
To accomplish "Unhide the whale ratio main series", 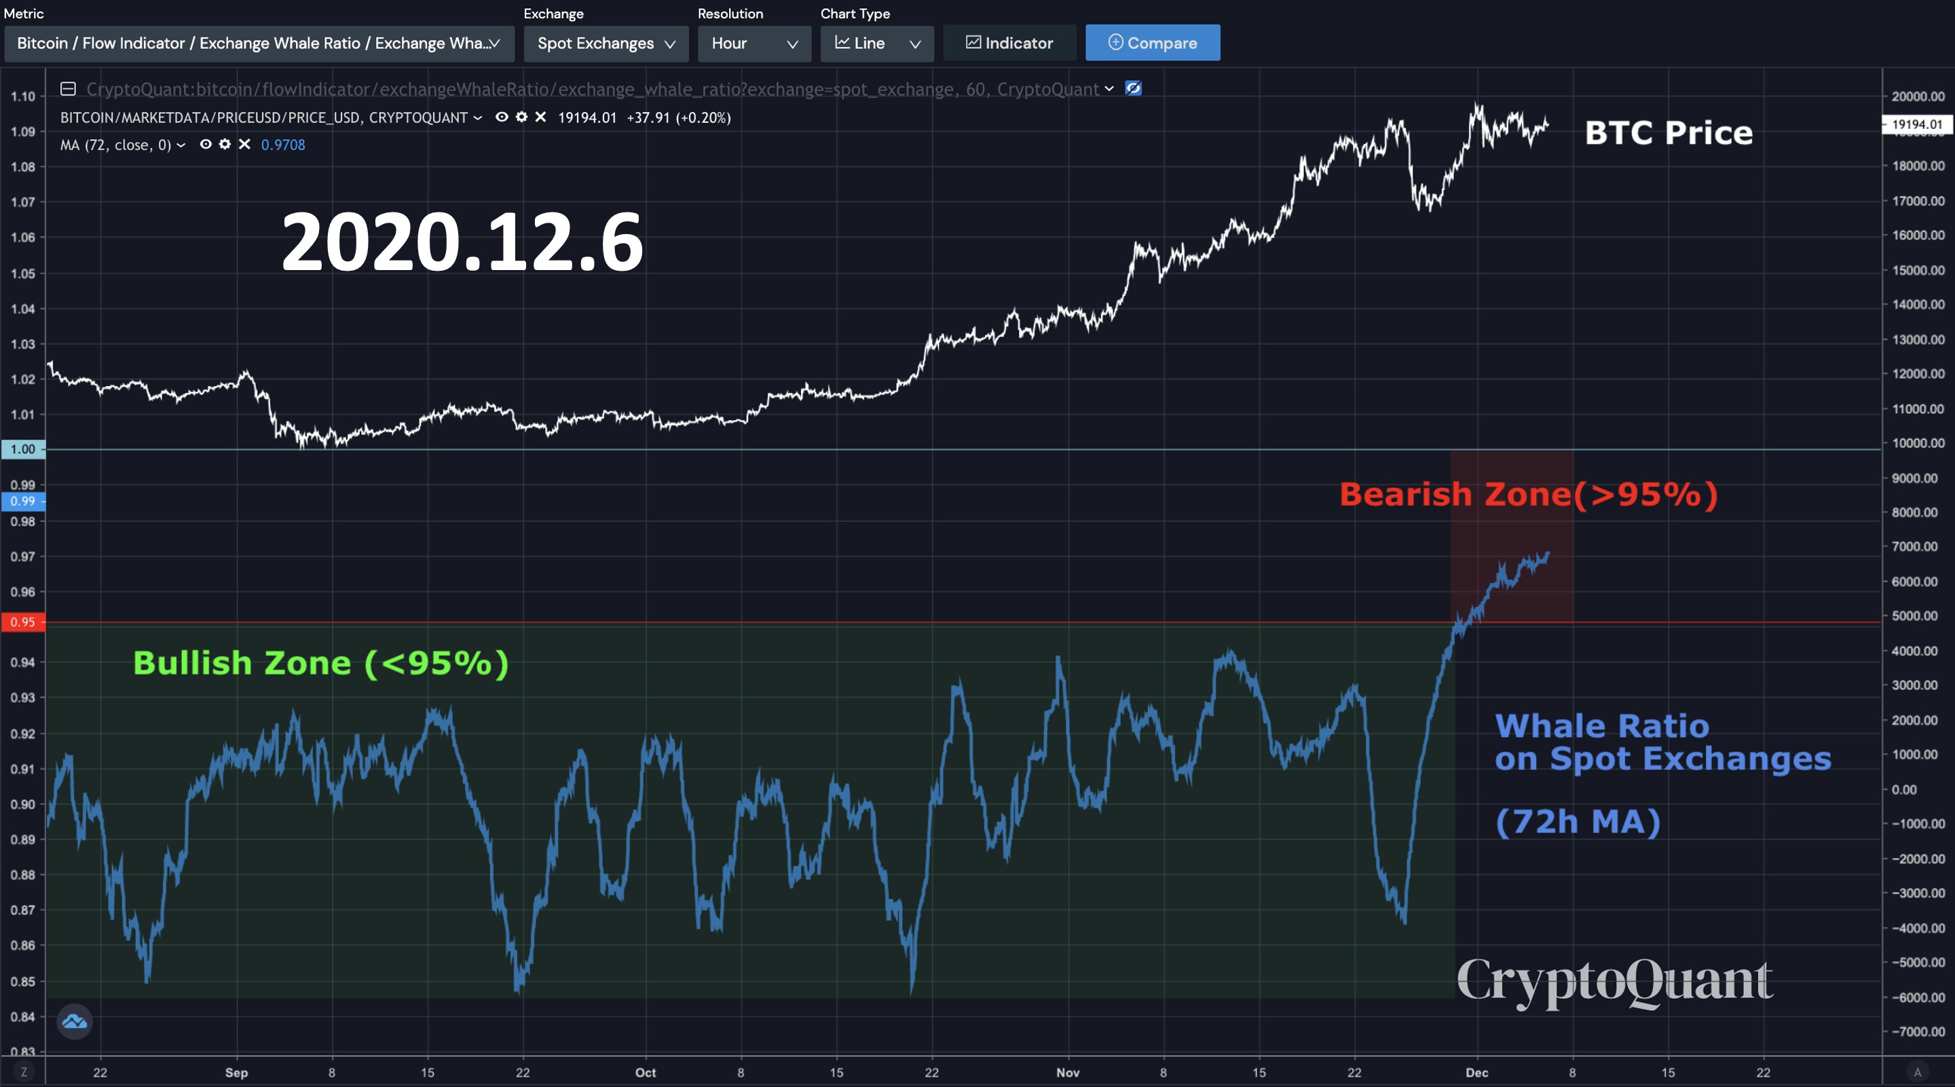I will (1133, 89).
